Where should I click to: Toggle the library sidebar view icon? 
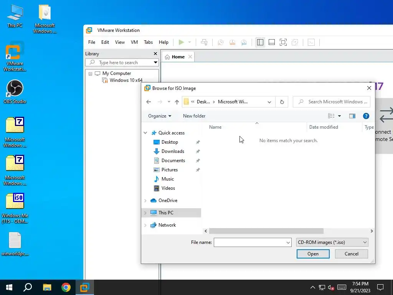tap(260, 42)
